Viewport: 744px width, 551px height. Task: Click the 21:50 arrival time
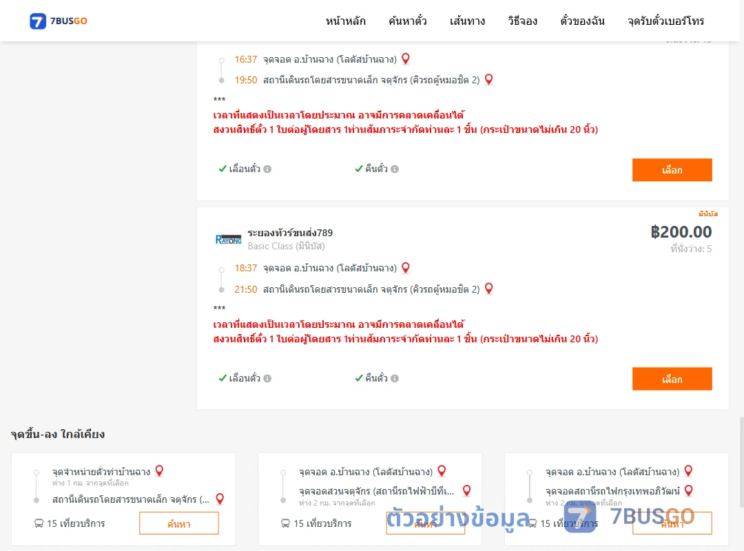pyautogui.click(x=246, y=289)
